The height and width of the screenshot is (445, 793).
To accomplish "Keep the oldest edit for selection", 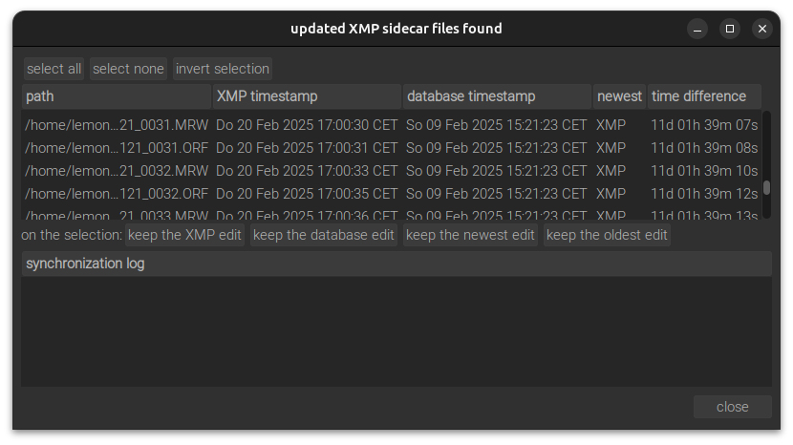I will [x=607, y=235].
